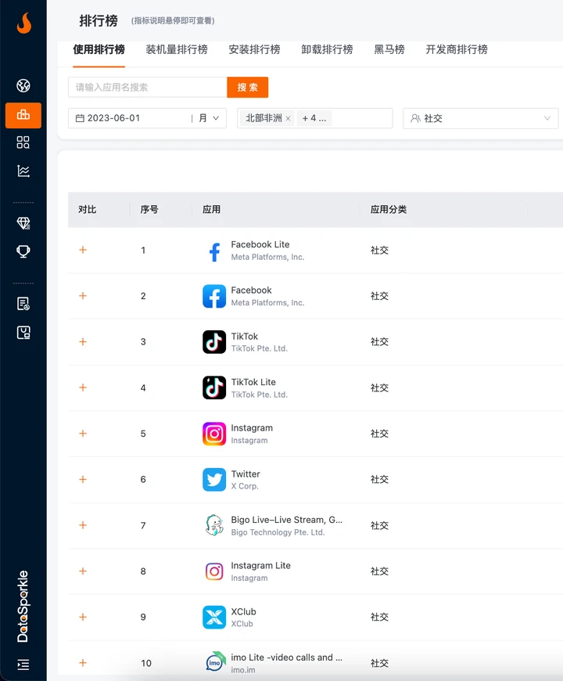Viewport: 563px width, 681px height.
Task: Click the imo Lite app icon
Action: pyautogui.click(x=214, y=663)
